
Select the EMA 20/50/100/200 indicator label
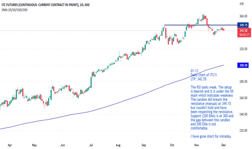(14, 10)
